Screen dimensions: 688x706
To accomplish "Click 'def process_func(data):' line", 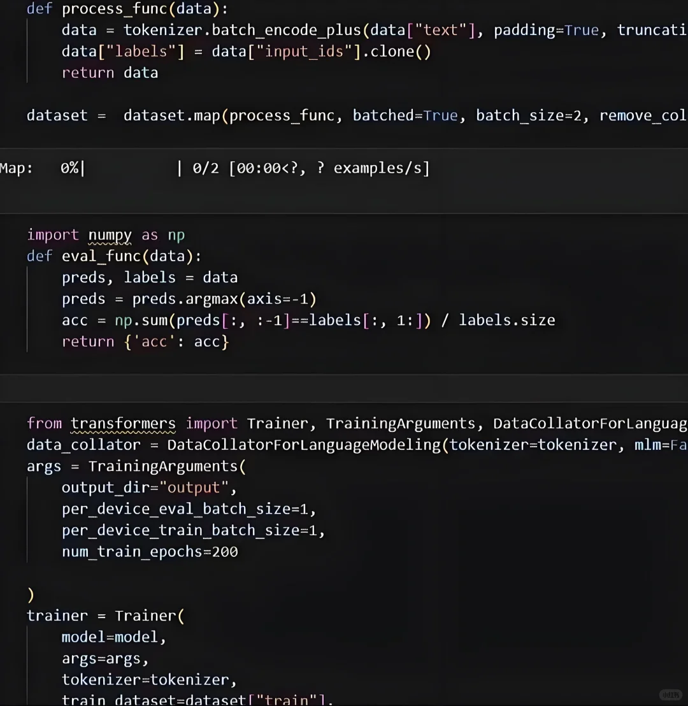I will point(127,8).
